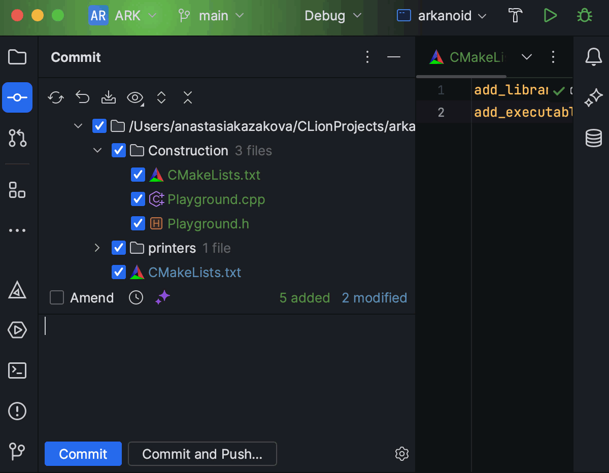The height and width of the screenshot is (473, 609).
Task: Generate commit message with AI sparkle icon
Action: [x=163, y=297]
